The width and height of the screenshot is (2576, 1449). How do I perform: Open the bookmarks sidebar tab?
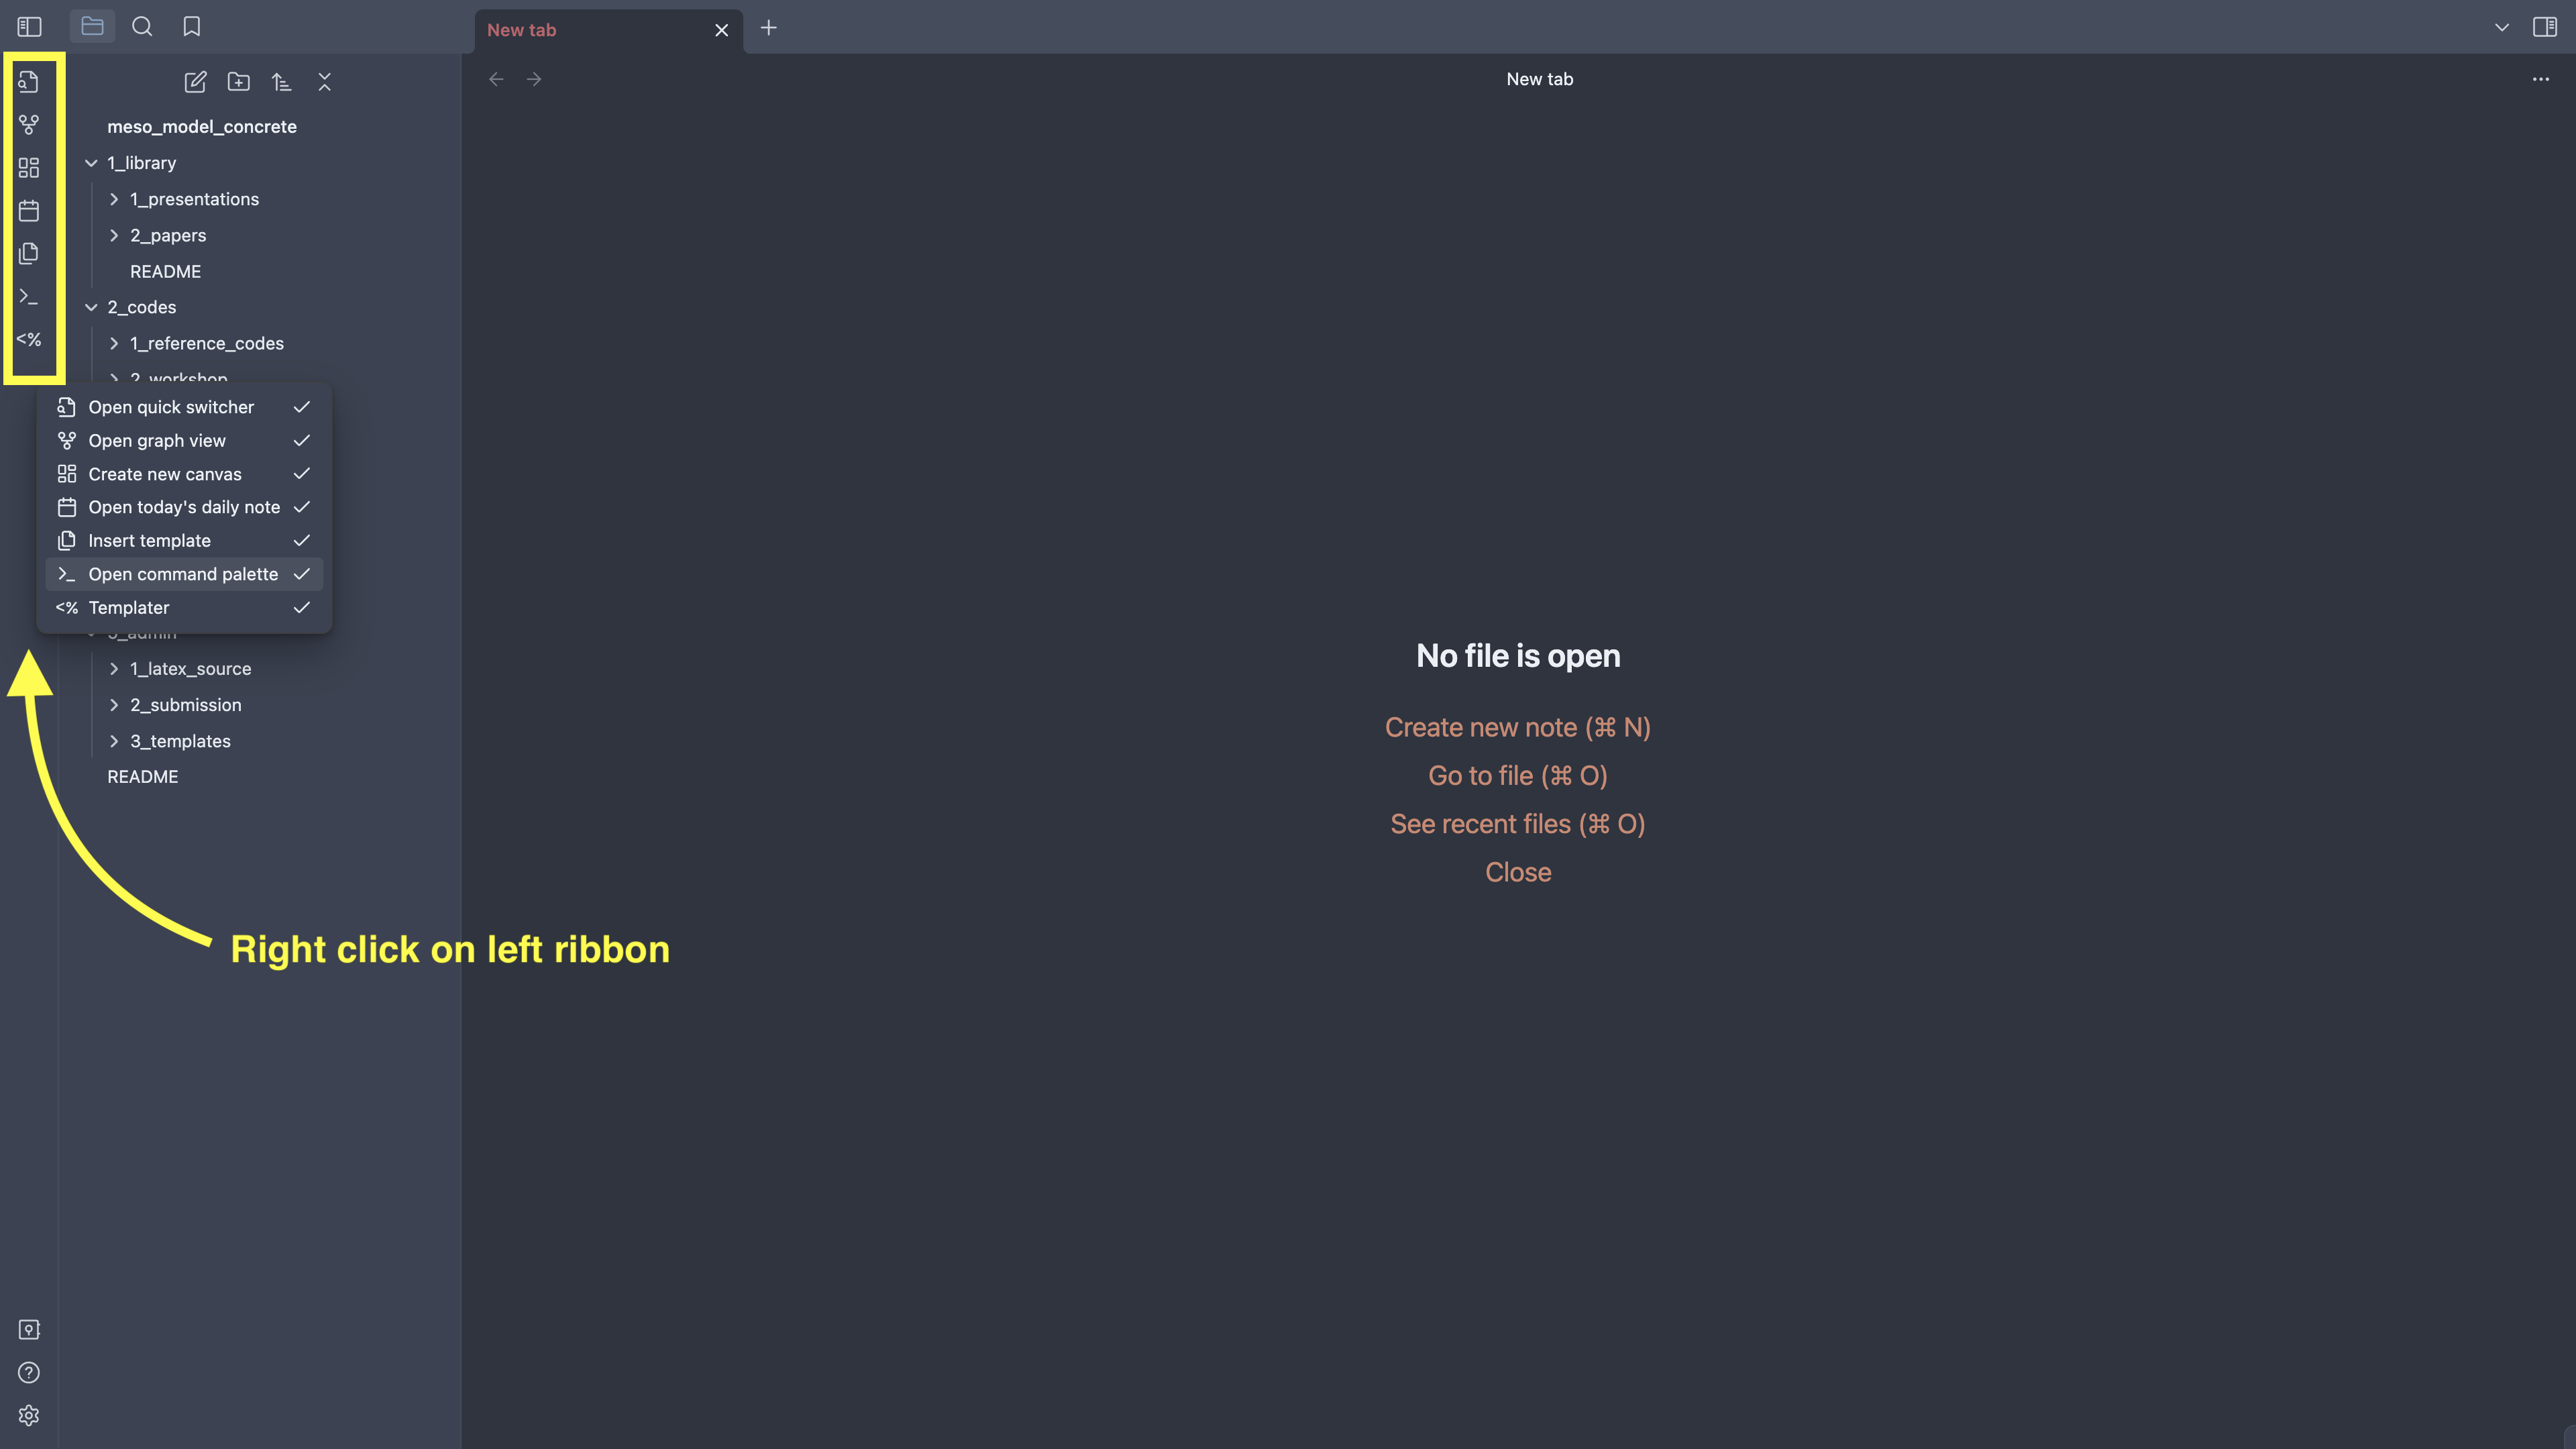(x=192, y=27)
